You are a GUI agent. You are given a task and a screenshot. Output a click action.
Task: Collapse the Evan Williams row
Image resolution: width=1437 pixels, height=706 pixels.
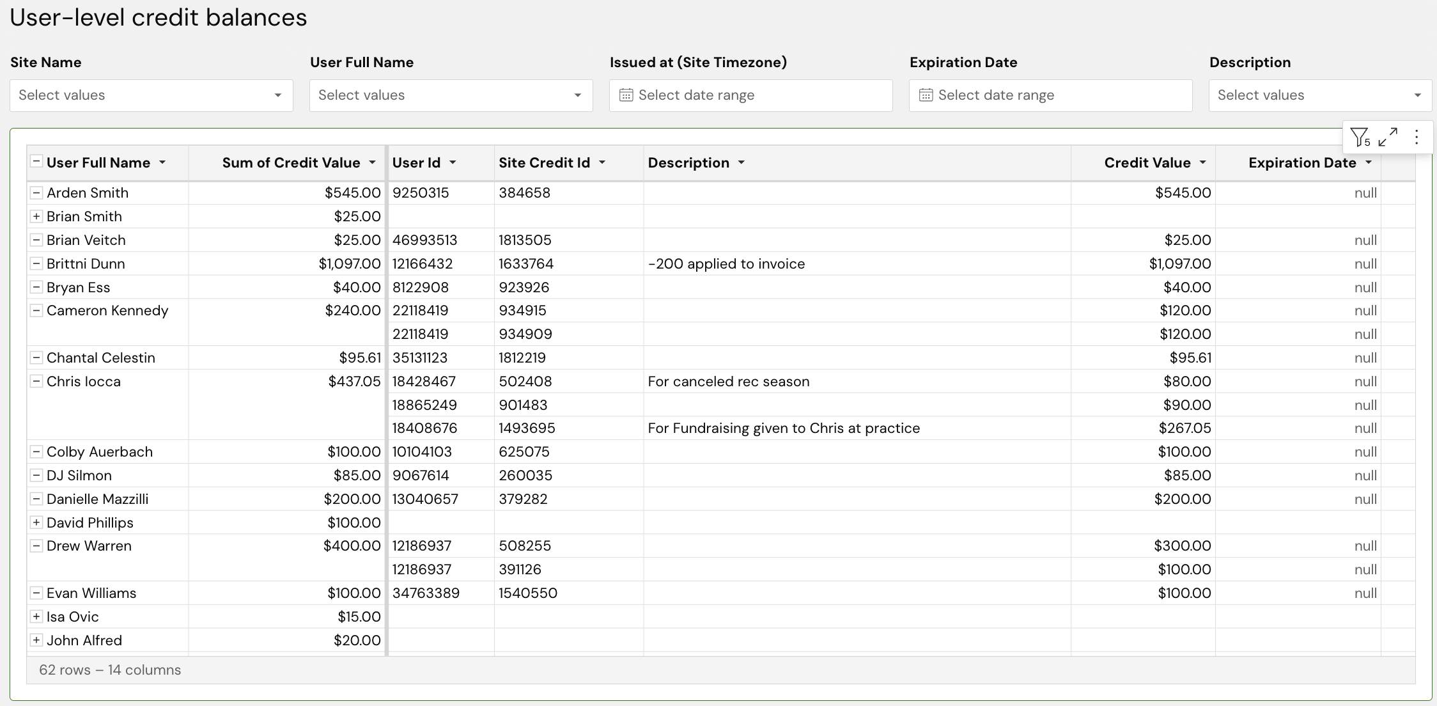coord(36,593)
